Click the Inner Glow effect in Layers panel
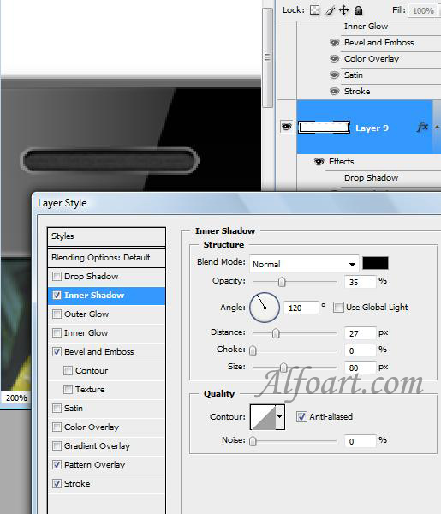Screen dimensions: 441x514 [366, 27]
